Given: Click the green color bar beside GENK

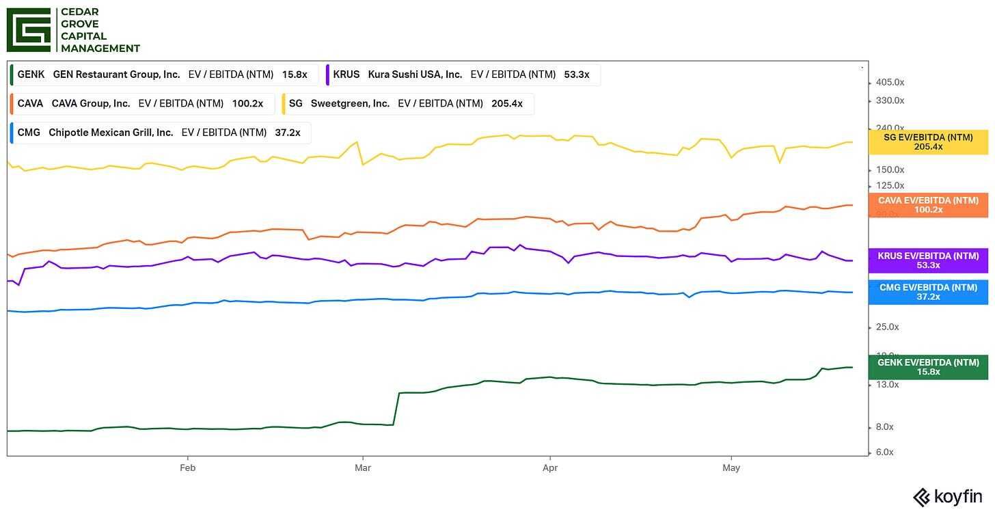Looking at the screenshot, I should click(12, 75).
